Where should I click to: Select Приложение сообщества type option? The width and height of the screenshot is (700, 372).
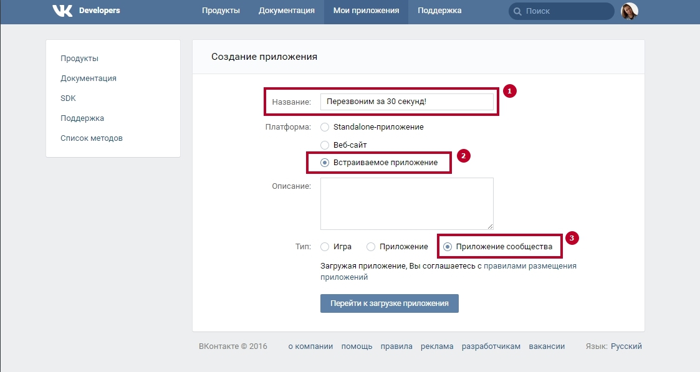click(448, 247)
